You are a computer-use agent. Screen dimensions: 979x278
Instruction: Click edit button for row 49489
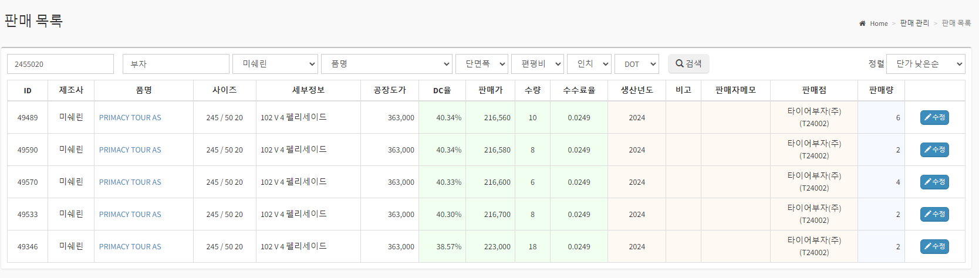(x=934, y=118)
